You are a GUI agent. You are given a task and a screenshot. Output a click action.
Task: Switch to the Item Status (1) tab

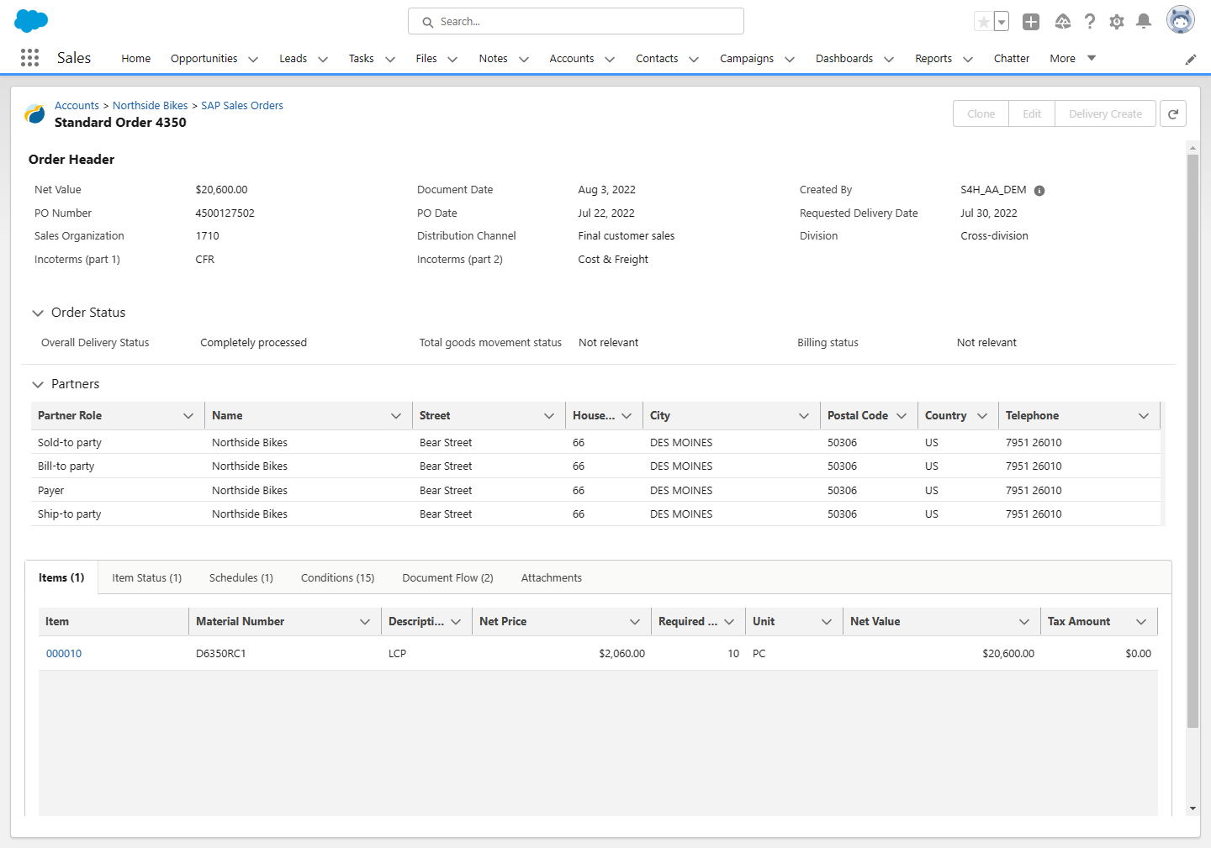pos(146,578)
